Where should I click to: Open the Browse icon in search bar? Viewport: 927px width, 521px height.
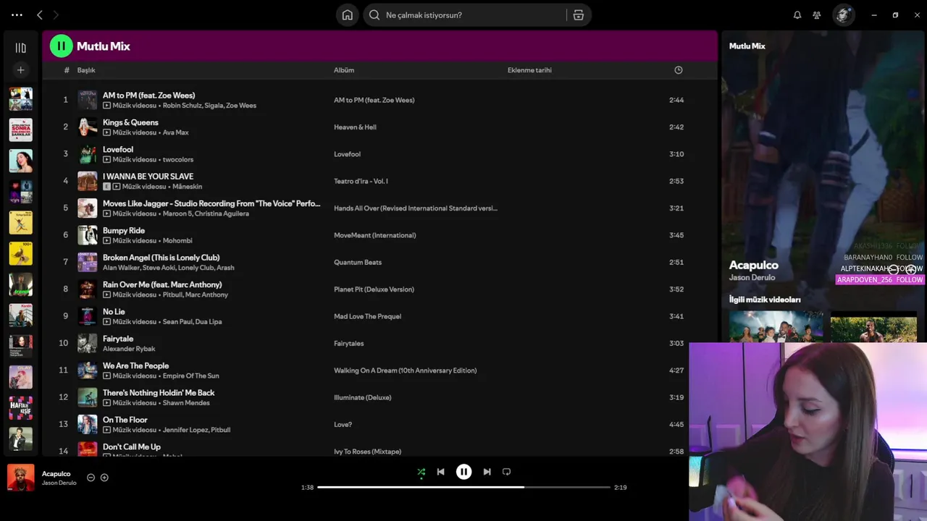[x=578, y=15]
